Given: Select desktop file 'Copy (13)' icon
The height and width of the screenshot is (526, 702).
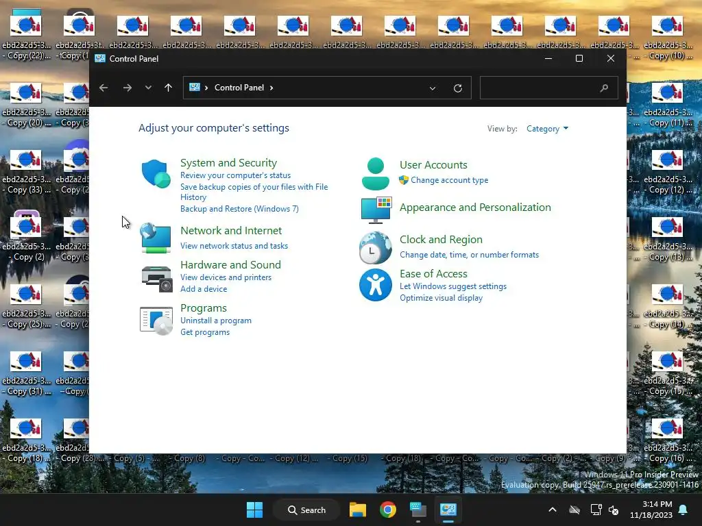Looking at the screenshot, I should [x=667, y=227].
